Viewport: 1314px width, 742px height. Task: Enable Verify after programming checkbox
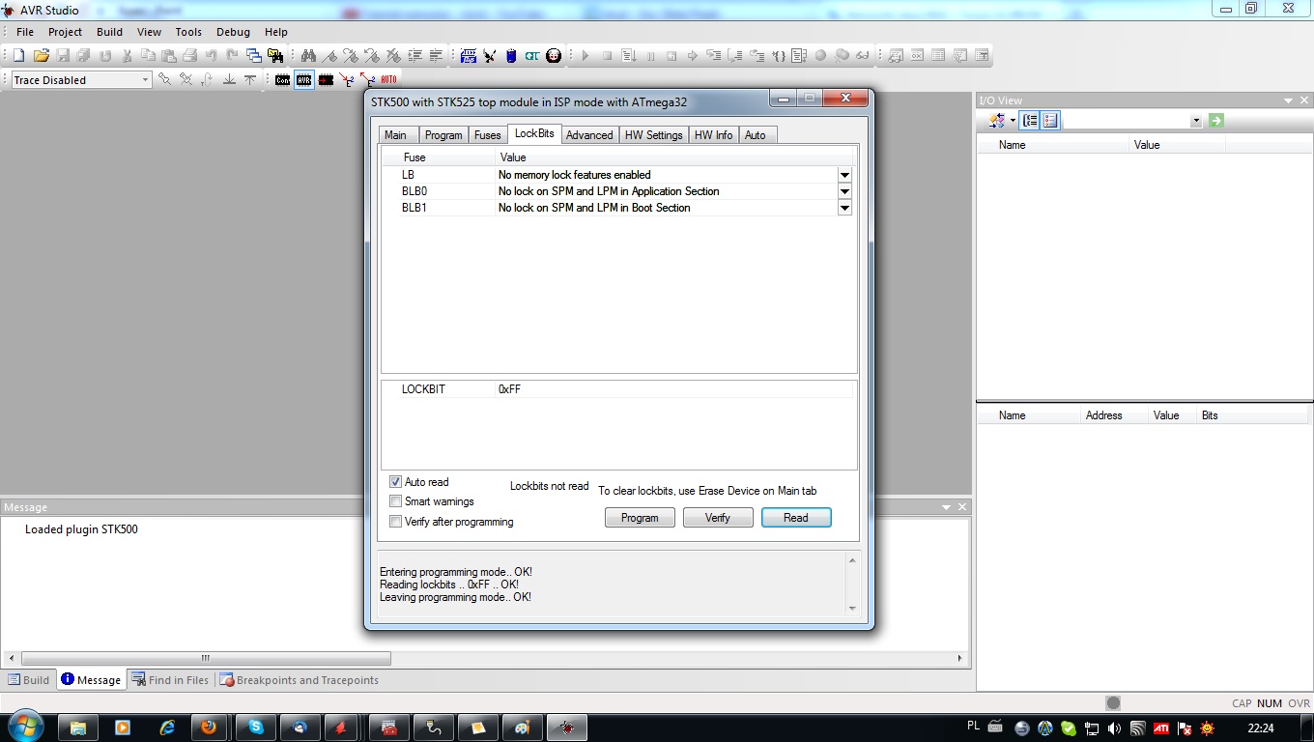pyautogui.click(x=395, y=522)
